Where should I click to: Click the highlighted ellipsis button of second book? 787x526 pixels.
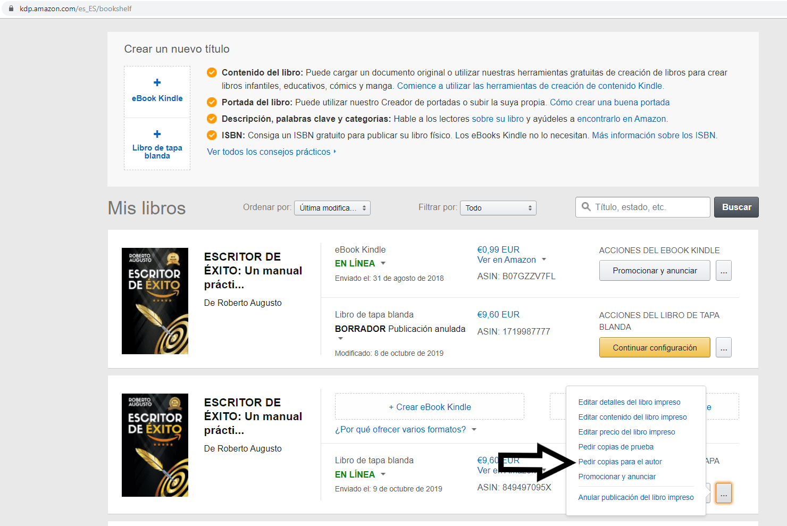click(x=724, y=493)
